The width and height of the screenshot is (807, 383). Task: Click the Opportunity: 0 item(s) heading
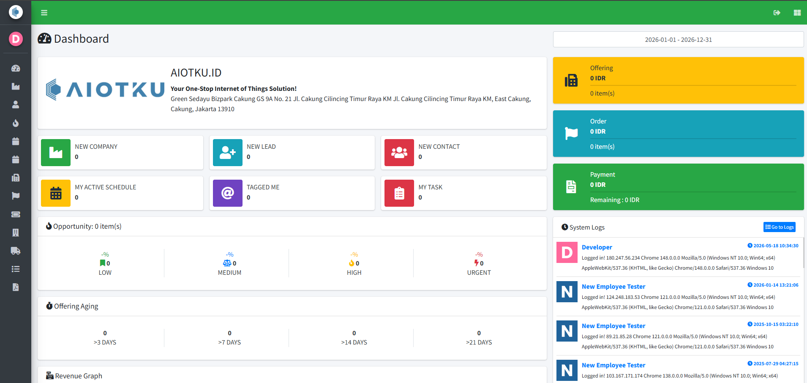click(x=84, y=226)
